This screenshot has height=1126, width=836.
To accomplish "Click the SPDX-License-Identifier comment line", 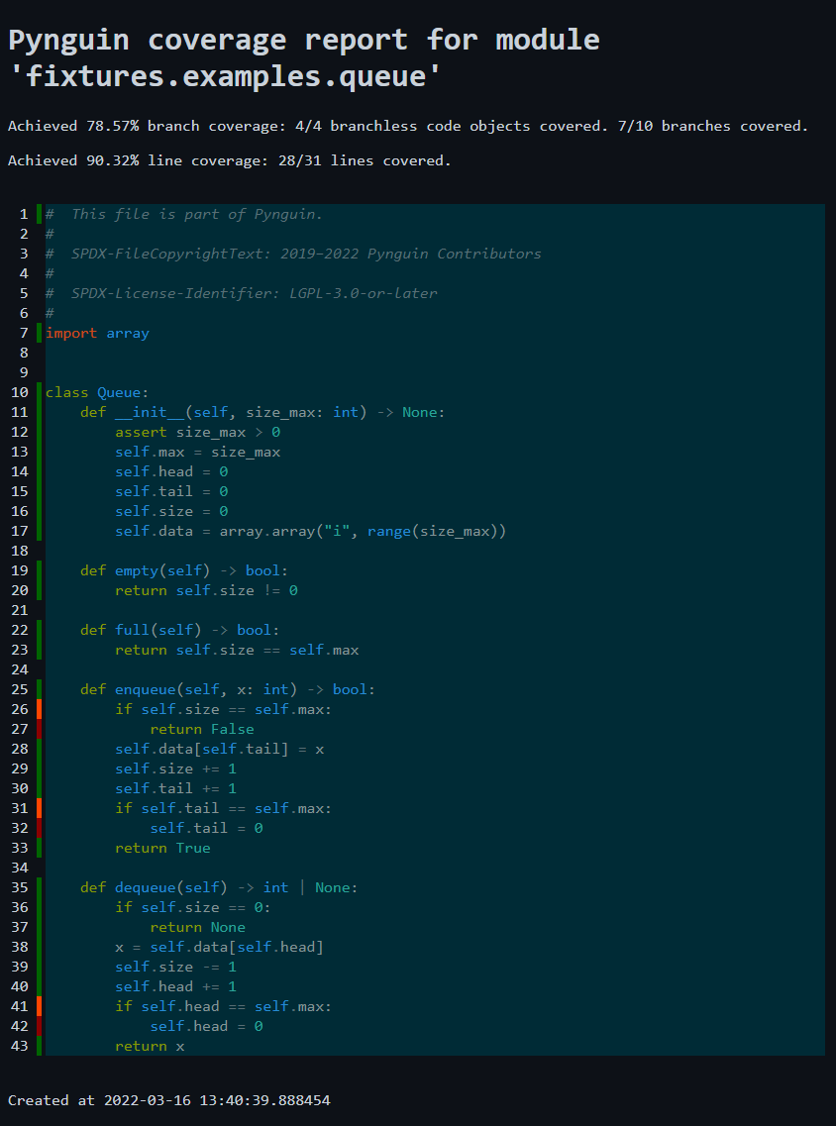I will 242,293.
